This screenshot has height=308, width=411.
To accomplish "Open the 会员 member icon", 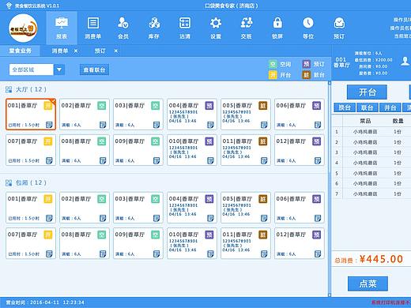I will pyautogui.click(x=123, y=28).
